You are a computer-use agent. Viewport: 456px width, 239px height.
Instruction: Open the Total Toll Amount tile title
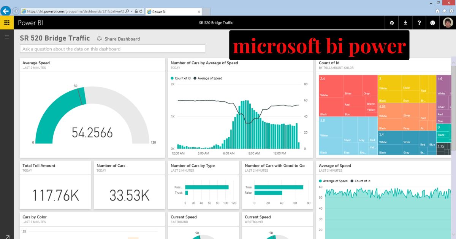pos(39,166)
